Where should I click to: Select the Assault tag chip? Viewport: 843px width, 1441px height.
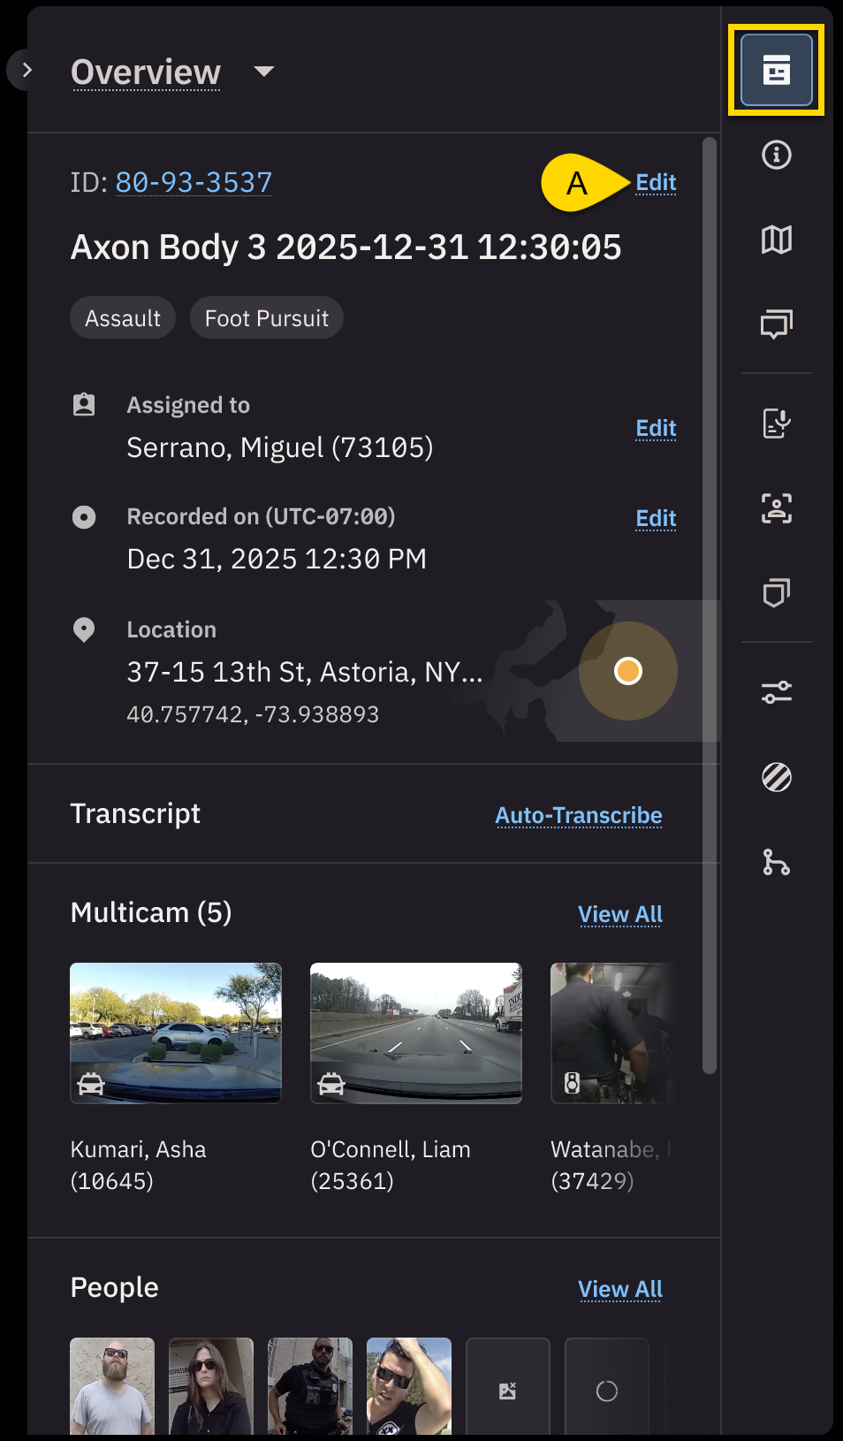click(123, 318)
